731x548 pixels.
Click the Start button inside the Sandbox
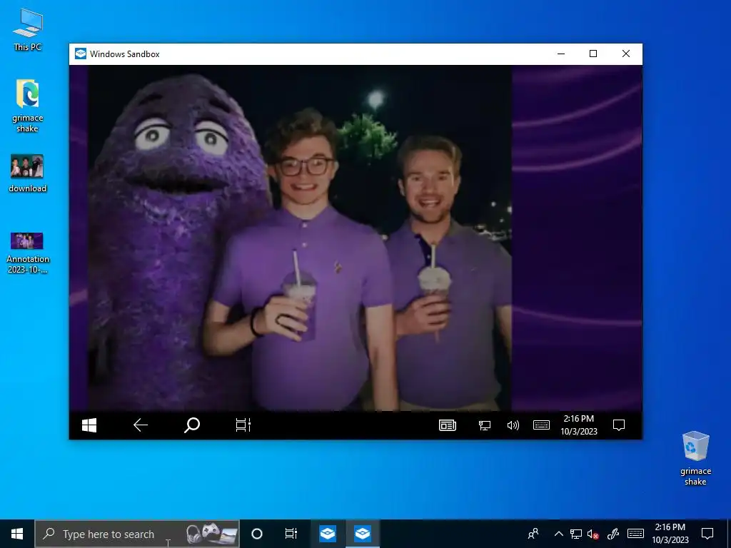coord(89,425)
